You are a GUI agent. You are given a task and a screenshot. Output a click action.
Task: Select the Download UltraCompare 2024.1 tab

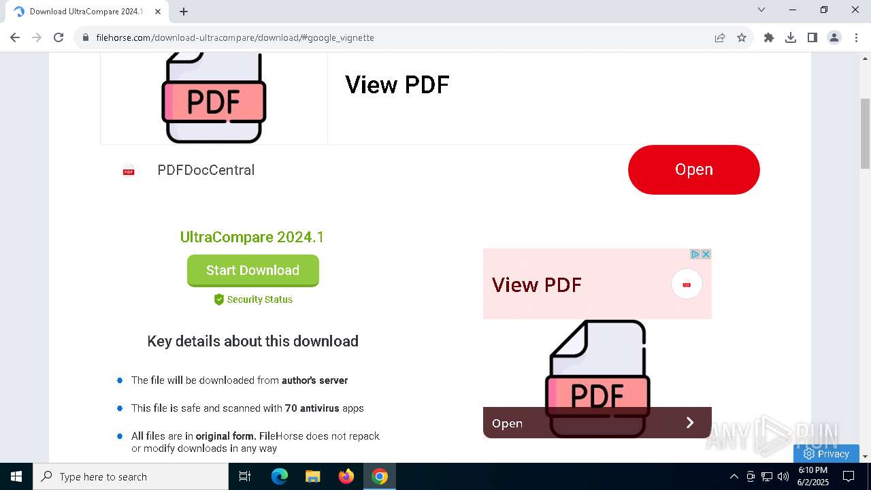[87, 12]
